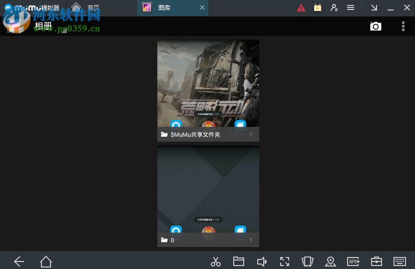Close the 图库 tab
Screen dimensions: 415x269
tap(202, 8)
